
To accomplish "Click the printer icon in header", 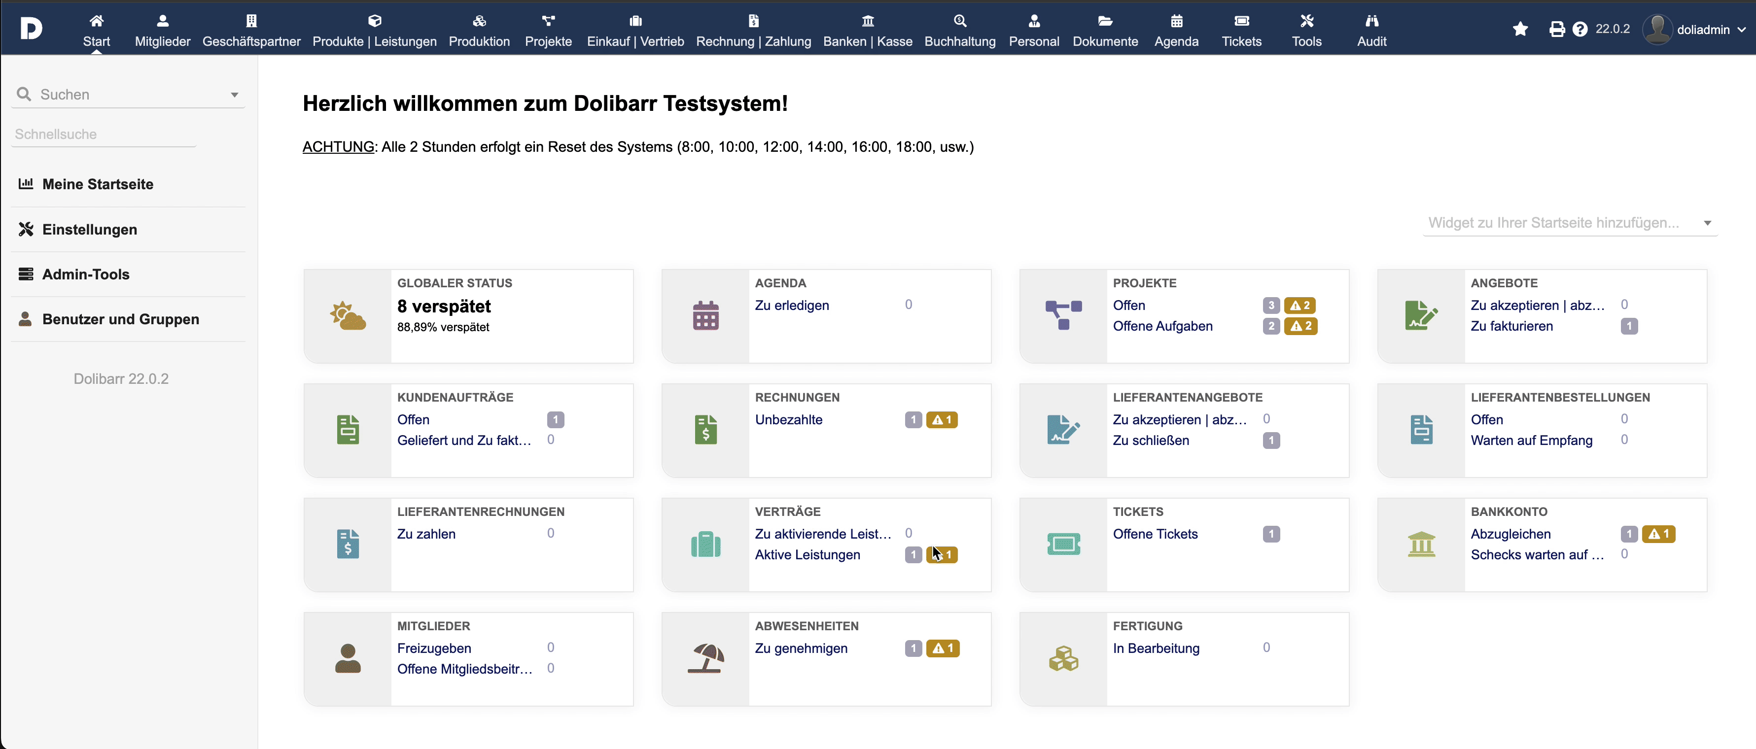I will pyautogui.click(x=1557, y=29).
